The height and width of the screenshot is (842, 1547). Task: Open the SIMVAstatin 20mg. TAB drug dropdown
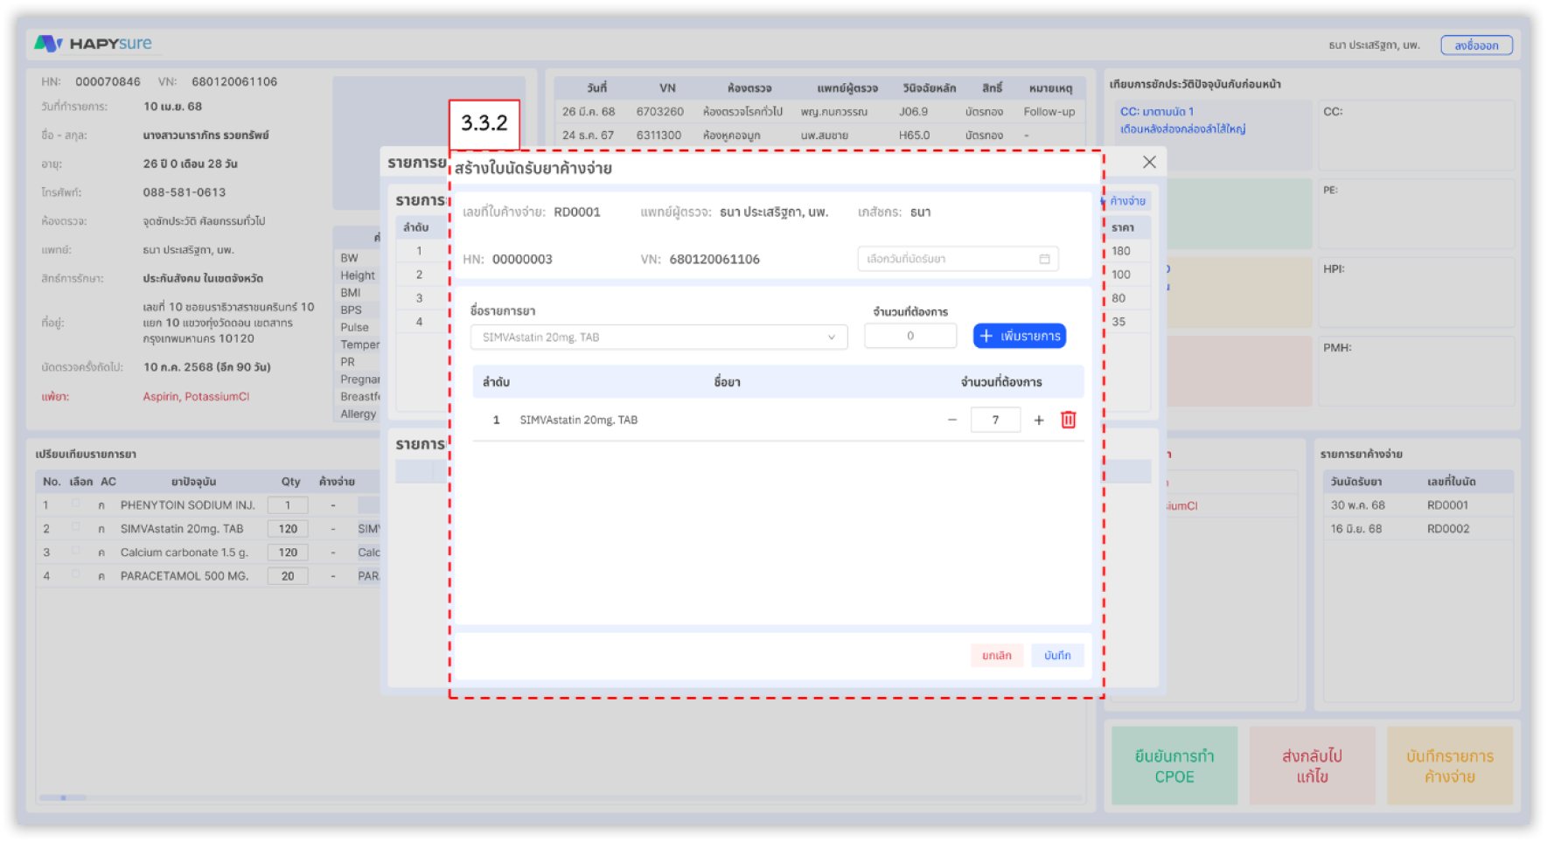[659, 337]
